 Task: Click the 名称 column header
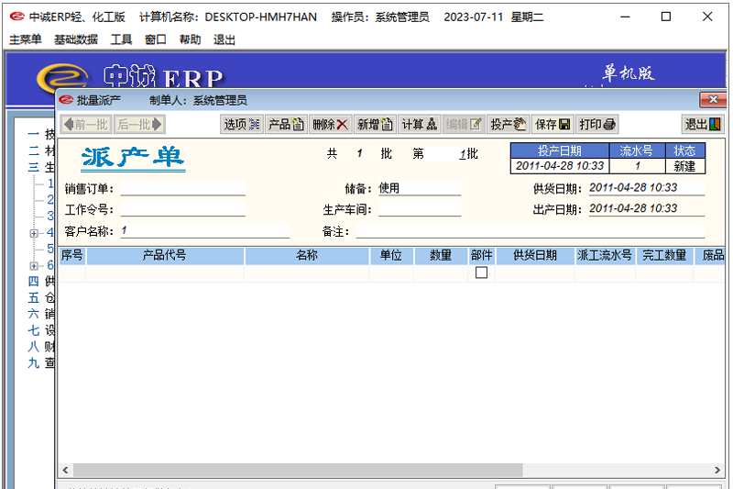(307, 255)
